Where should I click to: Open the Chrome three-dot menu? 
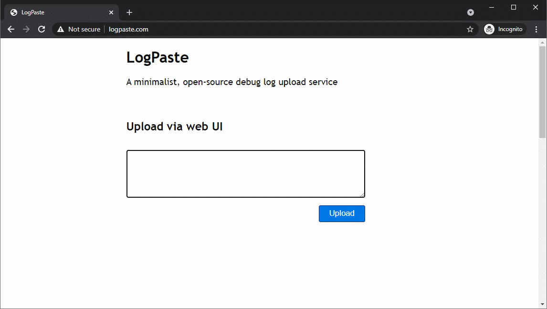click(536, 29)
